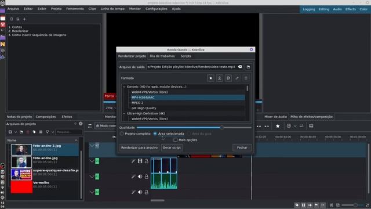Toggle video visibility film icon on V1 track
Viewport: 371px width, 209px height.
coord(140,161)
